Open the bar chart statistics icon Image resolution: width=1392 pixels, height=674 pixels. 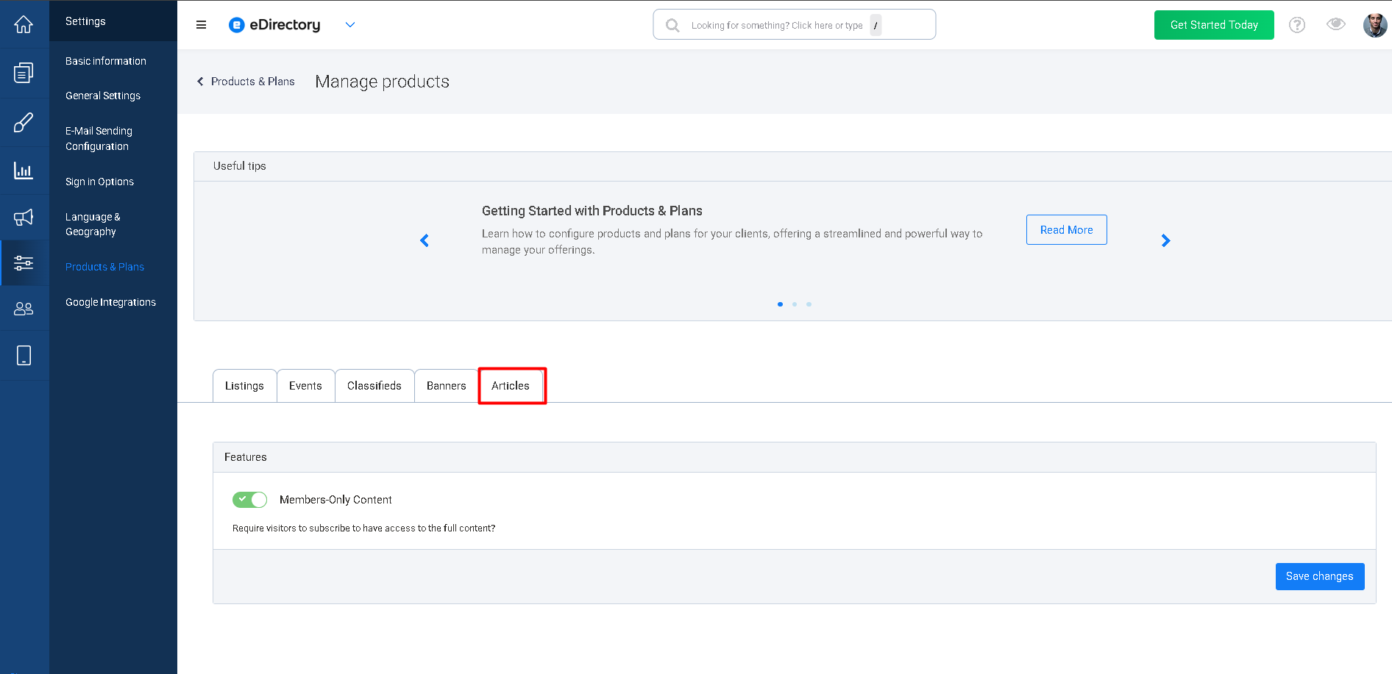click(x=24, y=171)
